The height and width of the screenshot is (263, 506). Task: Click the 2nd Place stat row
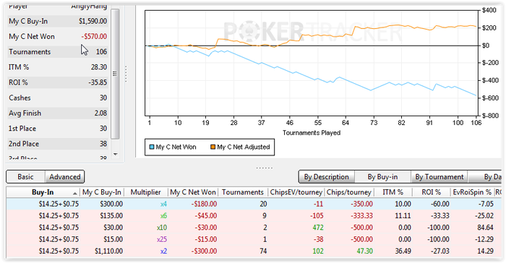click(58, 144)
